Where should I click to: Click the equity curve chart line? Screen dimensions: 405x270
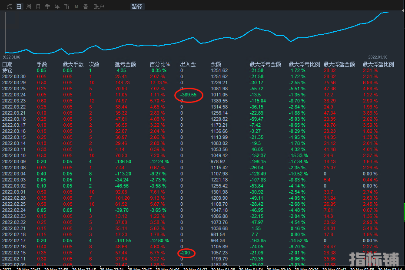click(x=256, y=28)
